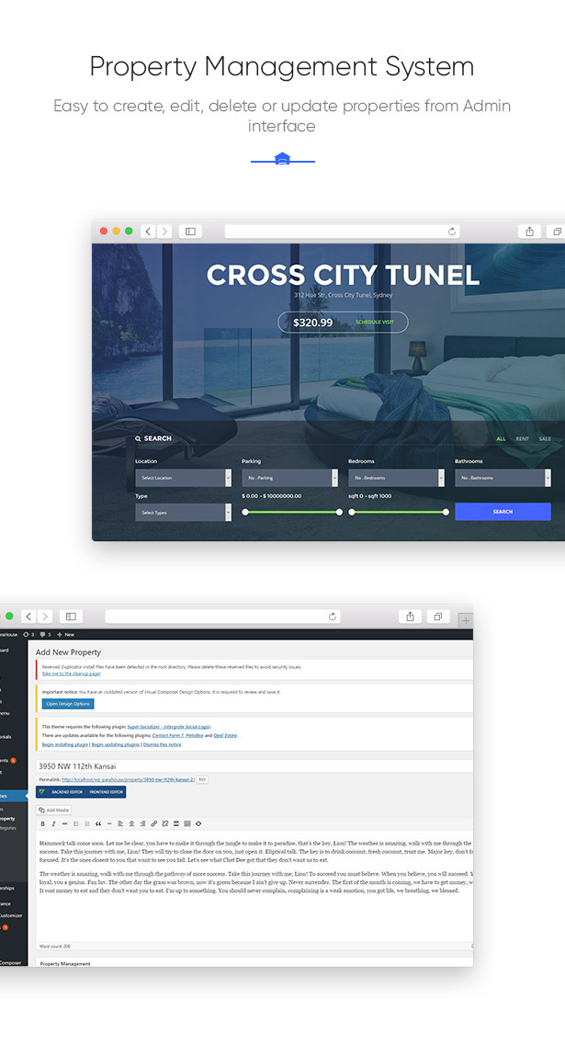The image size is (565, 1043).
Task: Align text center in editor
Action: pos(131,824)
